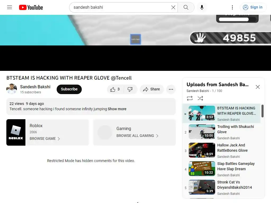The image size is (271, 203).
Task: Go to YouTube home via logo
Action: 31,7
